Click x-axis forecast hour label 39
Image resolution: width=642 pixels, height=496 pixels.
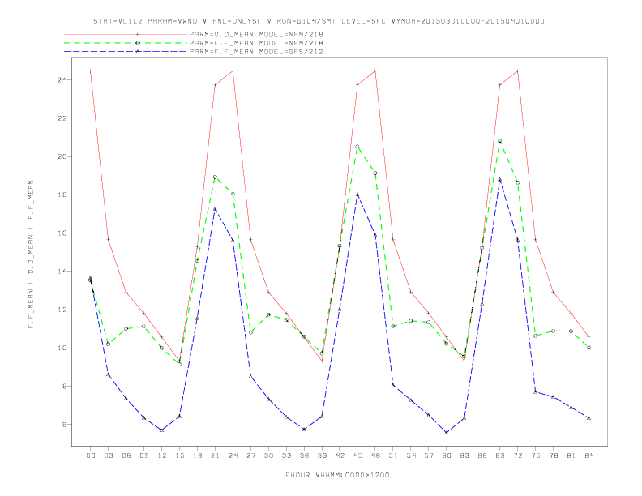(x=322, y=455)
